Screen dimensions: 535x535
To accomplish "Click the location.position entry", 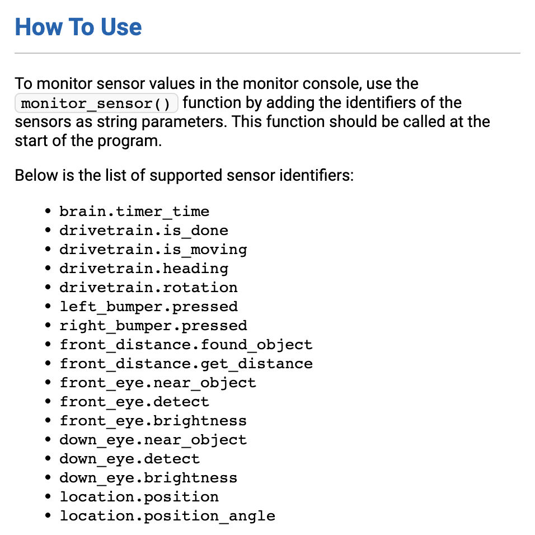I will pos(139,497).
